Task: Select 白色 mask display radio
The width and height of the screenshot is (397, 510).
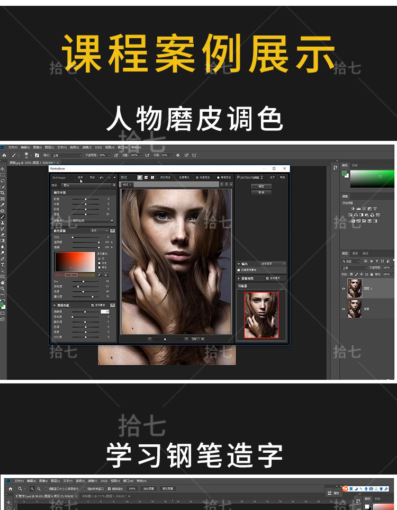Action: click(x=99, y=263)
